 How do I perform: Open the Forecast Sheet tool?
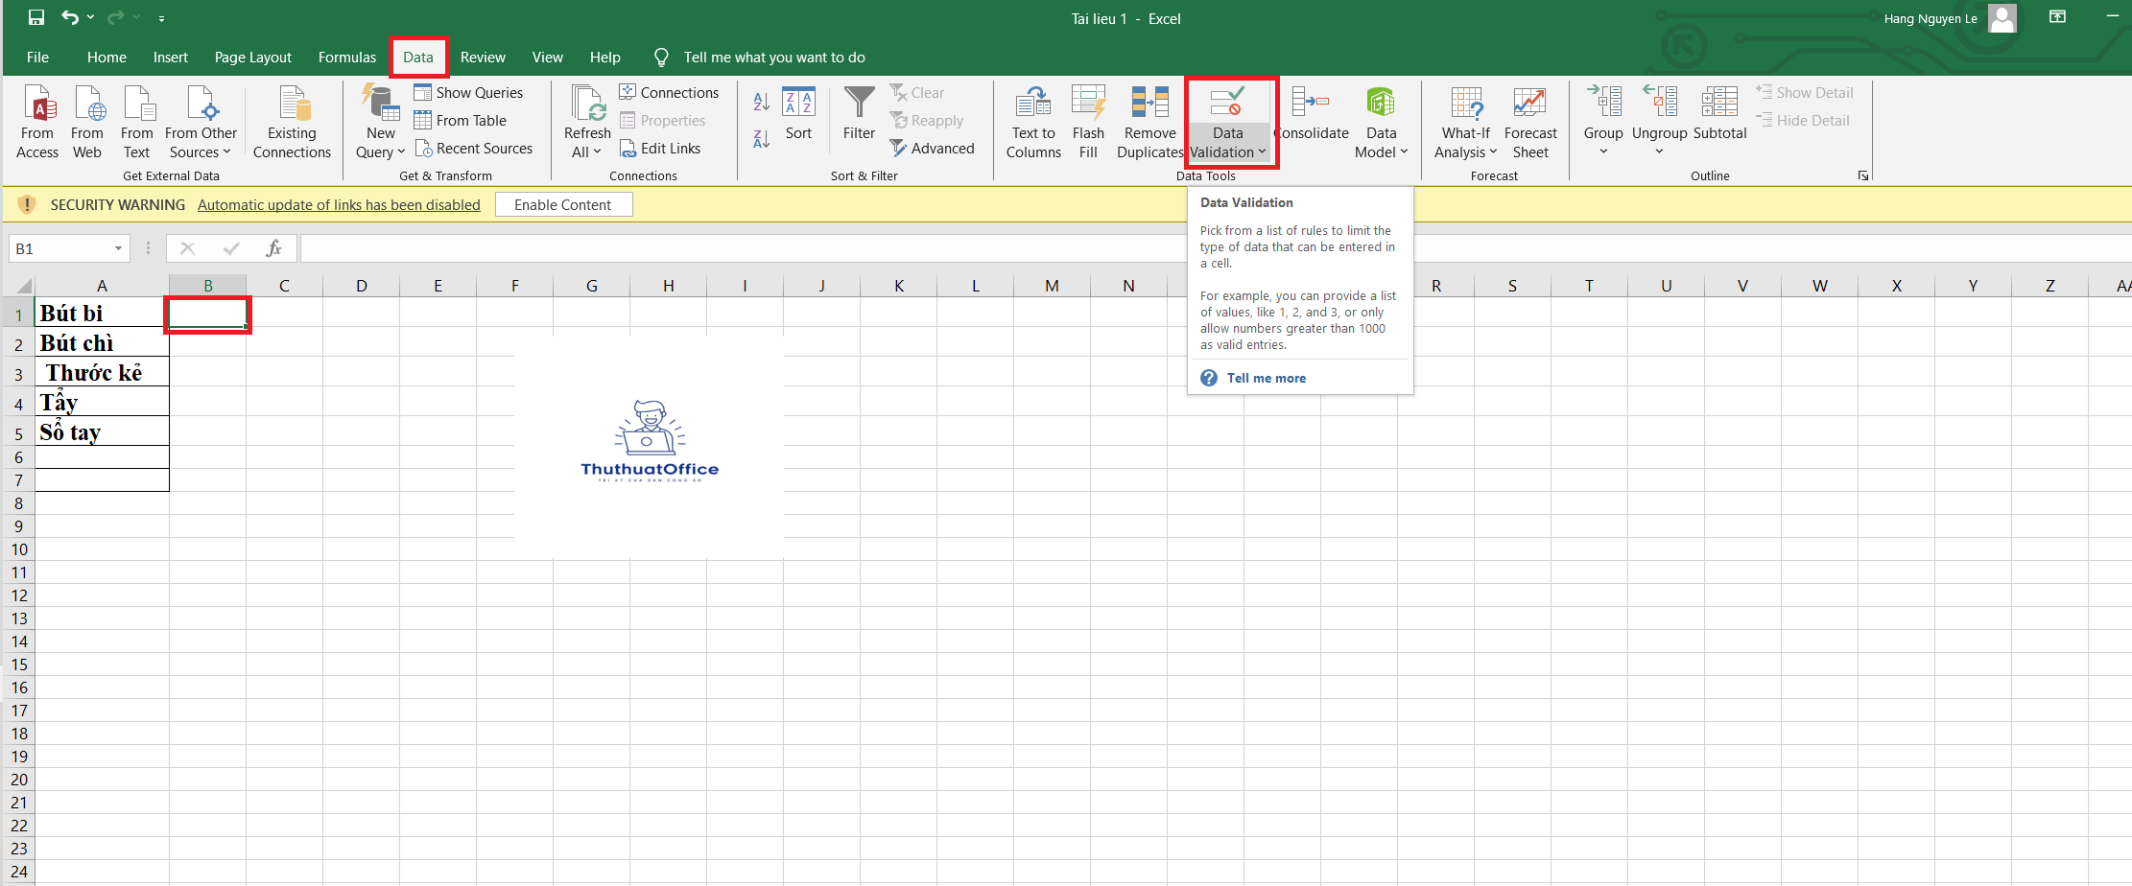click(x=1530, y=120)
